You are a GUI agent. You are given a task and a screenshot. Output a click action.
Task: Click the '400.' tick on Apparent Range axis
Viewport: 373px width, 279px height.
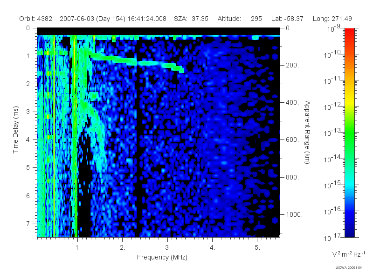coord(292,102)
